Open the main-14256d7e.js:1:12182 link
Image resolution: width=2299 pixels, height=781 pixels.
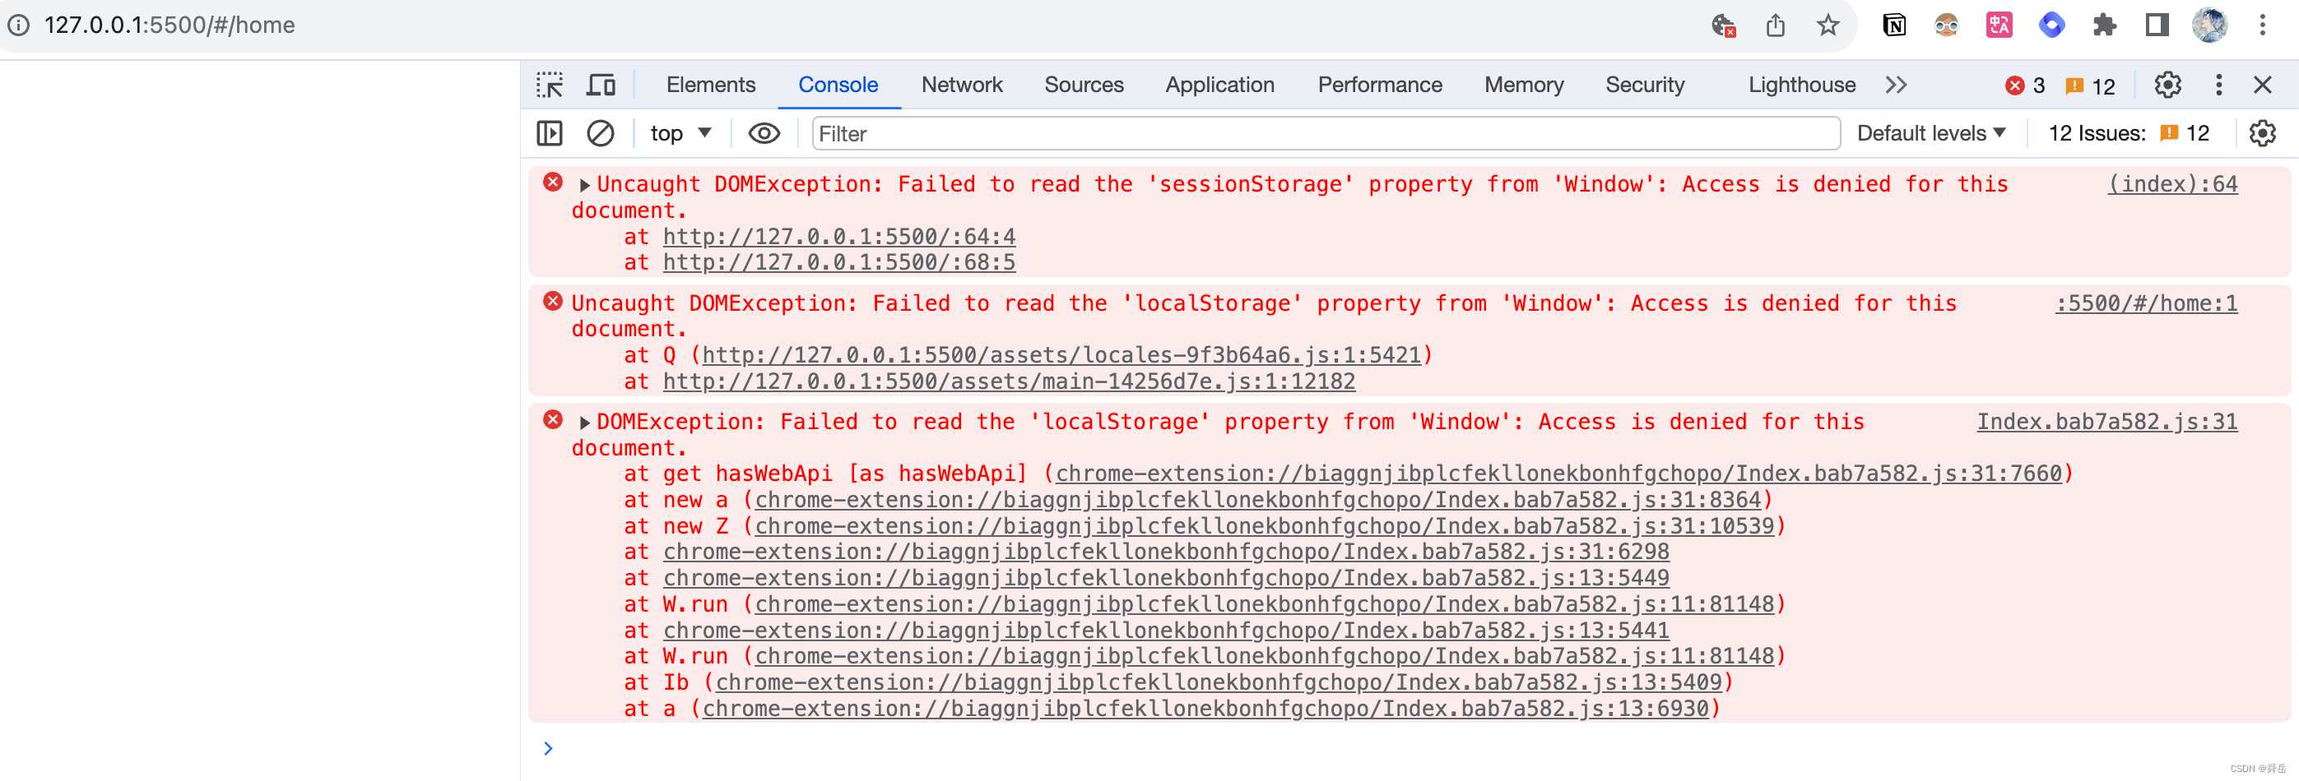(x=1009, y=381)
